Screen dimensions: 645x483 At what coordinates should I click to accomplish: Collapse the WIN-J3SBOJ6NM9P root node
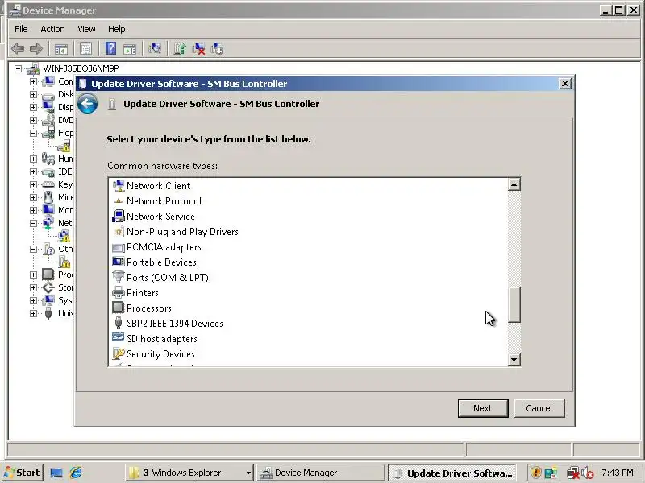tap(18, 68)
